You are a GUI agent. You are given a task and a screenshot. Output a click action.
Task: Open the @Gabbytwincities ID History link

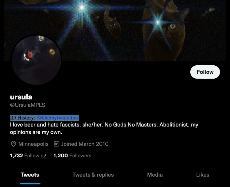click(58, 118)
